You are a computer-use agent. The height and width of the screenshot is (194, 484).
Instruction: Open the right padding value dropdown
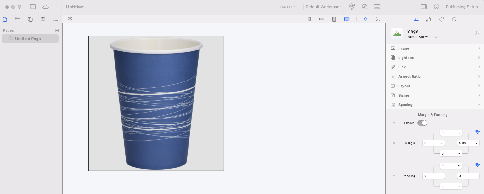tap(468, 176)
